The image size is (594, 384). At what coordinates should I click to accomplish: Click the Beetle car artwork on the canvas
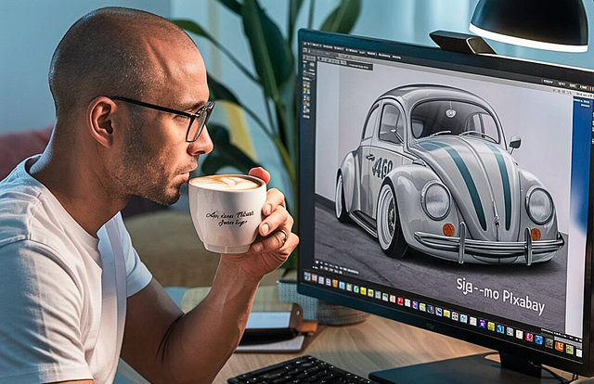pos(449,174)
